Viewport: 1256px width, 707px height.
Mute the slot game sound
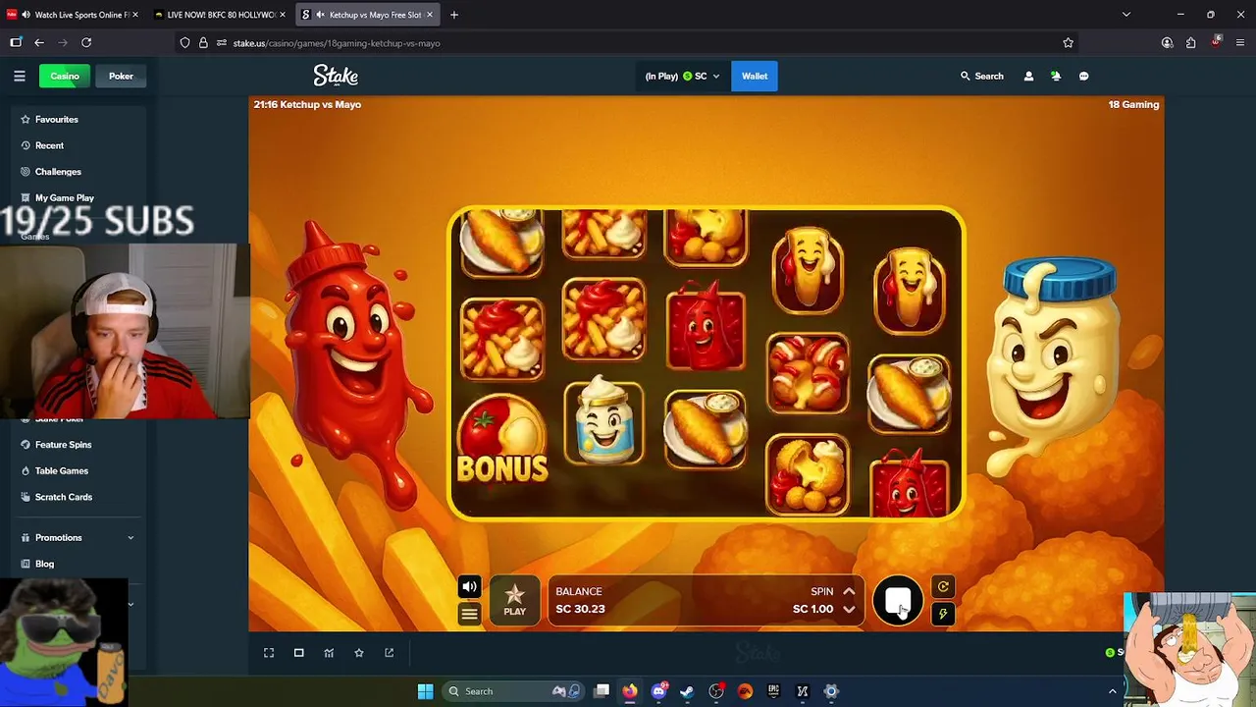(x=469, y=587)
